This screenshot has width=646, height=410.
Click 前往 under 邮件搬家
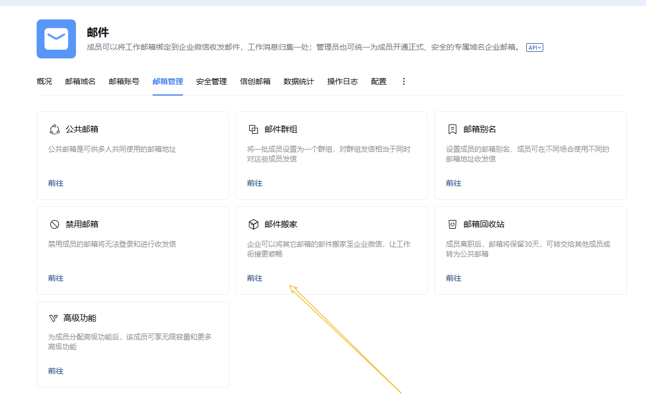255,278
